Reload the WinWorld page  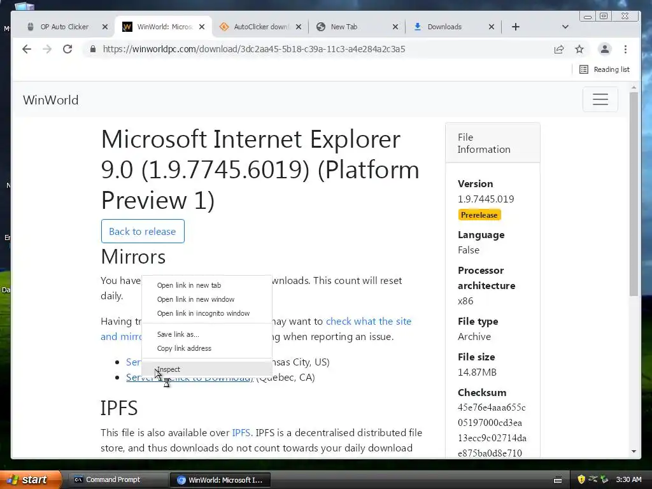67,49
